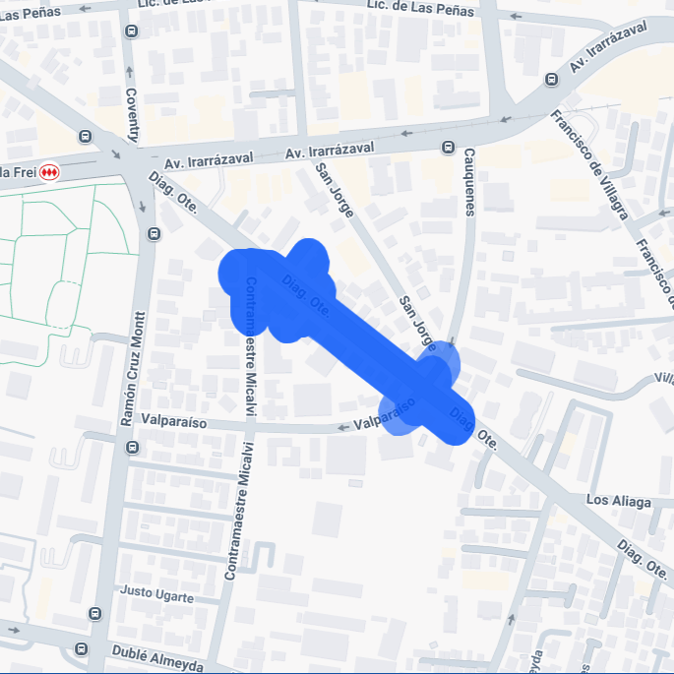Select the Los Aliaga street label

pos(619,501)
